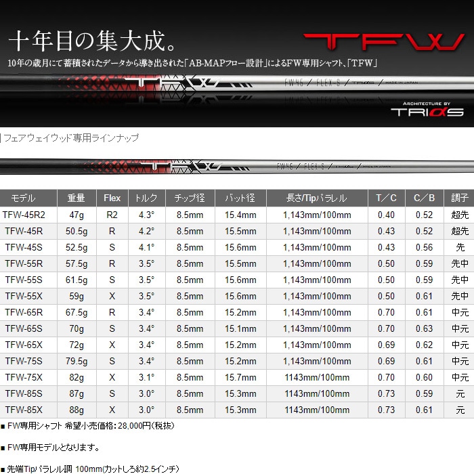The width and height of the screenshot is (474, 474).
Task: Click the 重量 column header
Action: [x=77, y=198]
